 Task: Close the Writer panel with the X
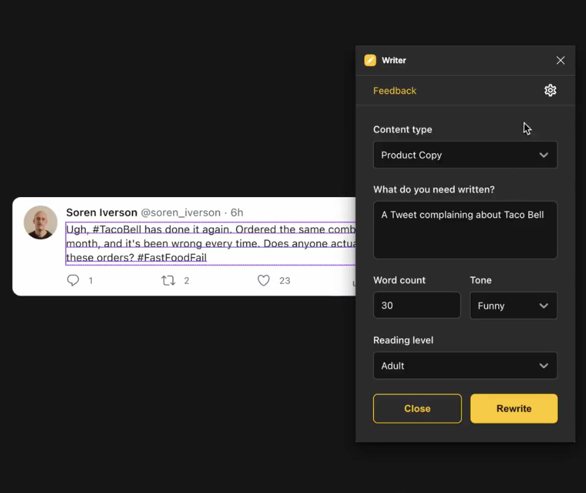click(560, 60)
